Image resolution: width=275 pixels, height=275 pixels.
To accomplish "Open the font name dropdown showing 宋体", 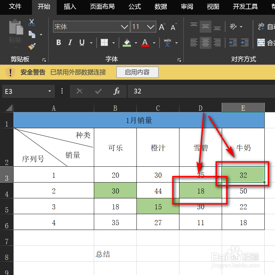I will (124, 27).
